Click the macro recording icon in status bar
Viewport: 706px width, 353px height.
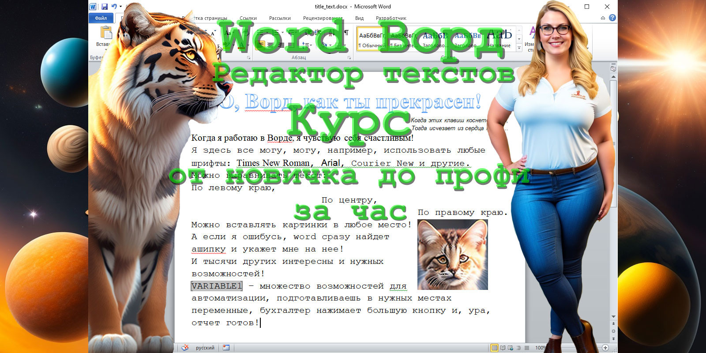226,348
